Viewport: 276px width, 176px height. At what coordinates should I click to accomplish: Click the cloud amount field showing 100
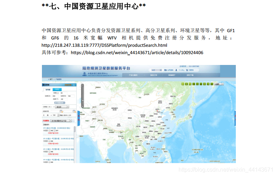coord(55,115)
